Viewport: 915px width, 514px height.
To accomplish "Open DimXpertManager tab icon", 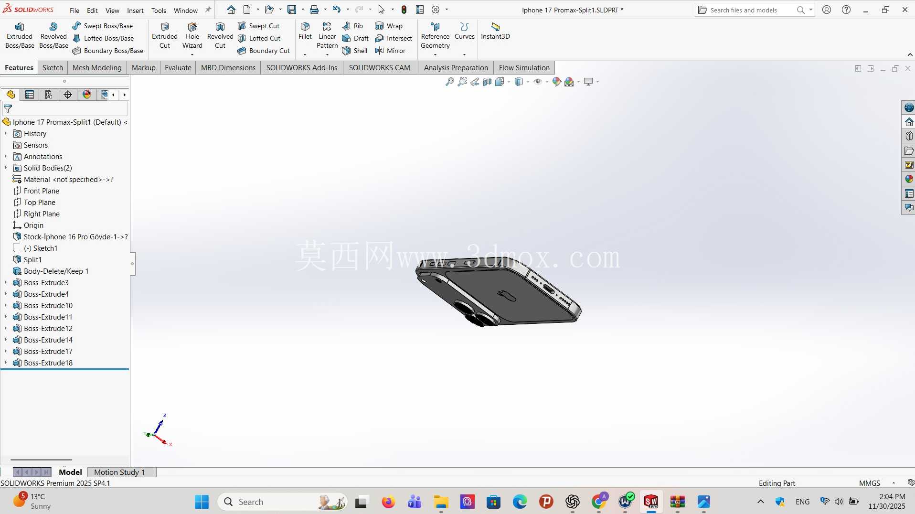I will click(x=68, y=95).
